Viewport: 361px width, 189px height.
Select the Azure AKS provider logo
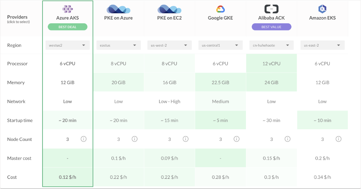click(x=67, y=9)
